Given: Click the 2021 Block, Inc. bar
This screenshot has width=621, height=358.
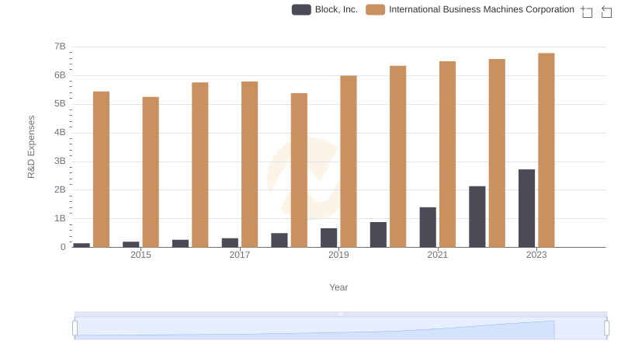Looking at the screenshot, I should click(x=428, y=228).
